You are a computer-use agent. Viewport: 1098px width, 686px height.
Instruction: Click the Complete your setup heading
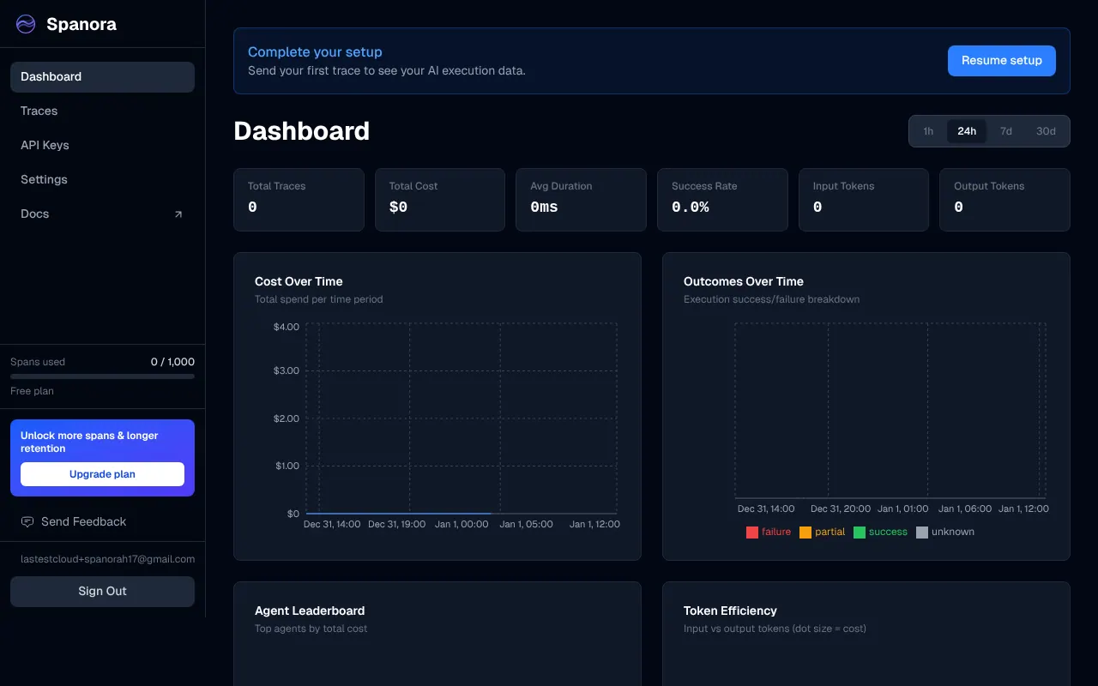(x=315, y=52)
